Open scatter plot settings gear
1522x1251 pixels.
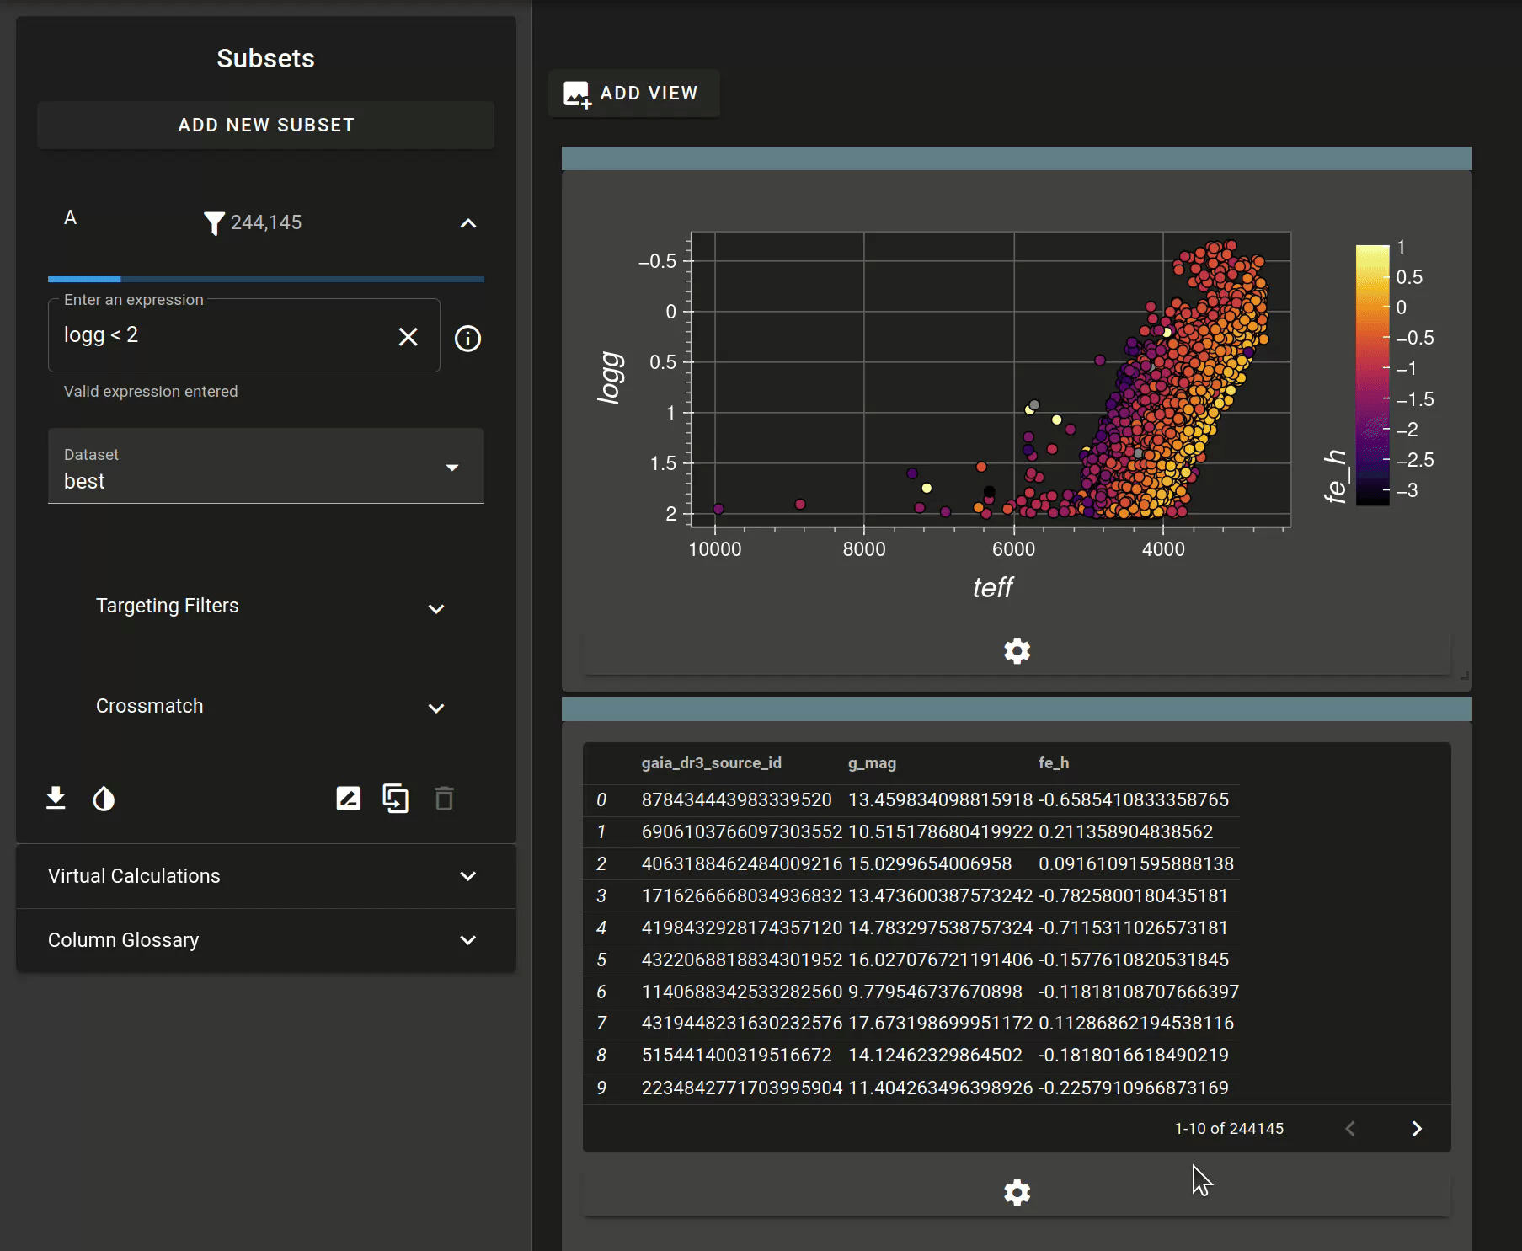click(1017, 650)
